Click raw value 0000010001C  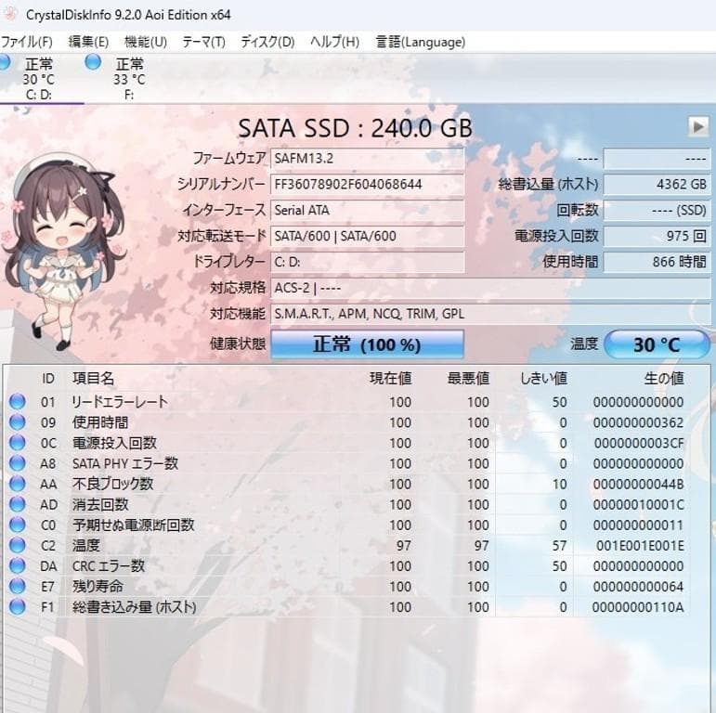click(x=638, y=504)
